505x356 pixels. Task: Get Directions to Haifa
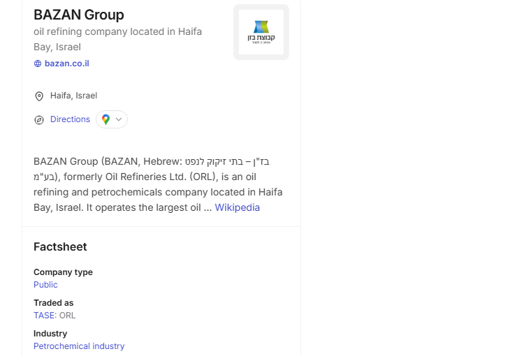click(x=70, y=119)
